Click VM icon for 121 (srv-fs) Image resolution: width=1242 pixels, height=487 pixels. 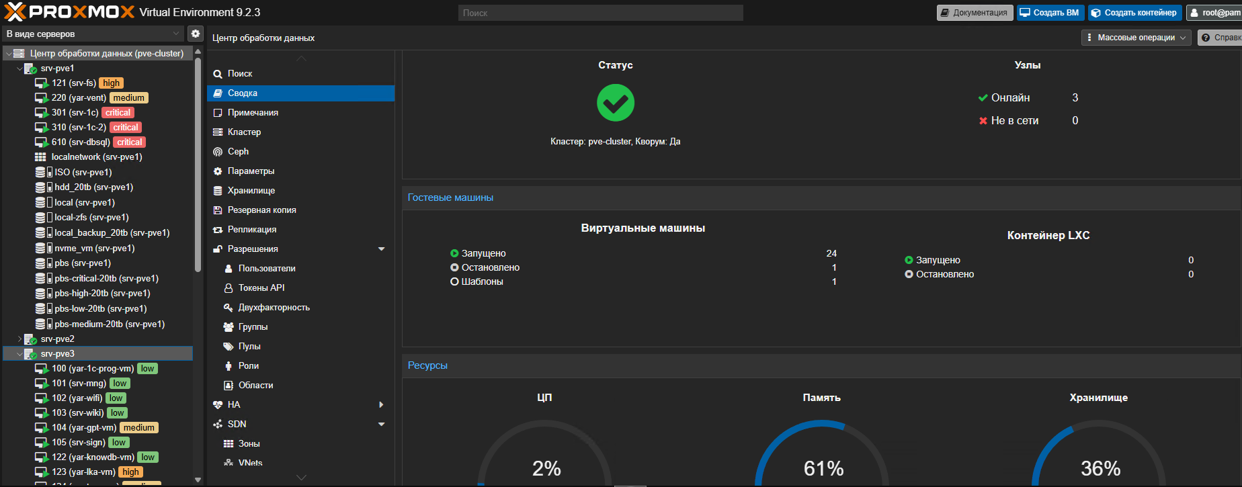coord(42,83)
